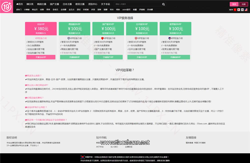Click the search magnifier icon
Image resolution: width=250 pixels, height=163 pixels.
pyautogui.click(x=163, y=4)
